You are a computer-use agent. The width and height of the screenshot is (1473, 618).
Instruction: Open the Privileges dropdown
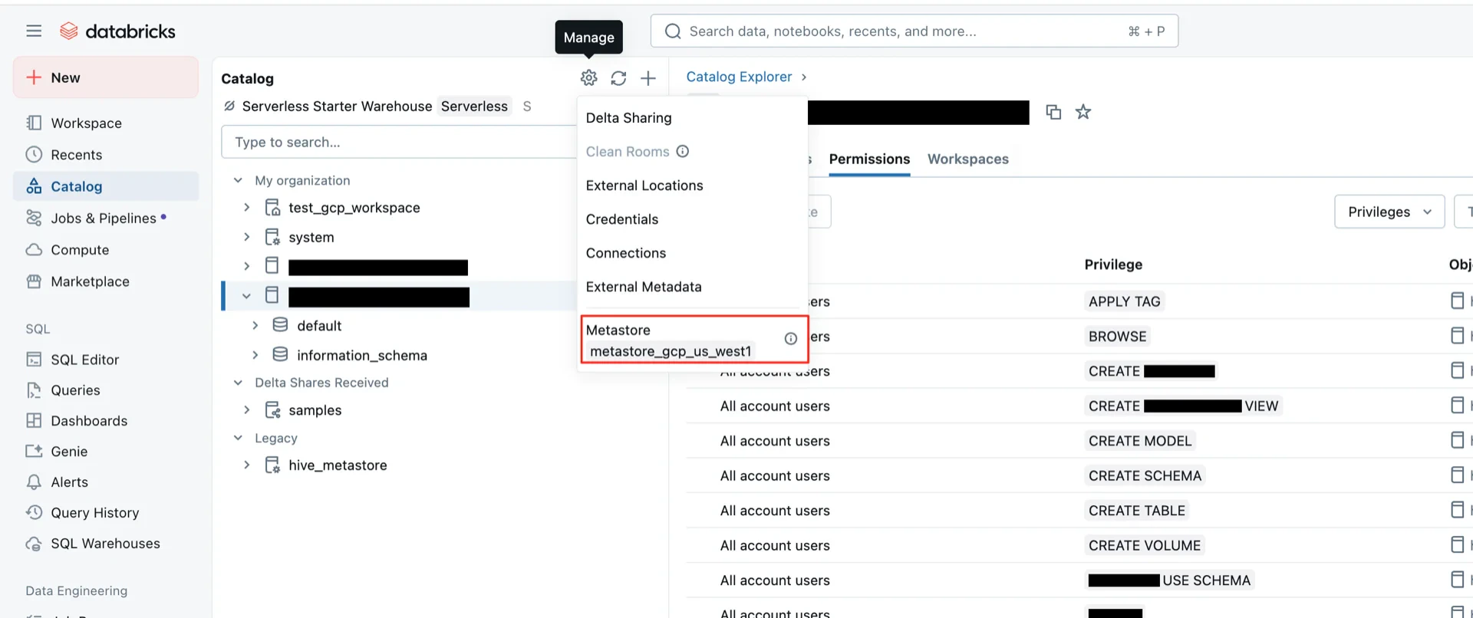click(1389, 212)
